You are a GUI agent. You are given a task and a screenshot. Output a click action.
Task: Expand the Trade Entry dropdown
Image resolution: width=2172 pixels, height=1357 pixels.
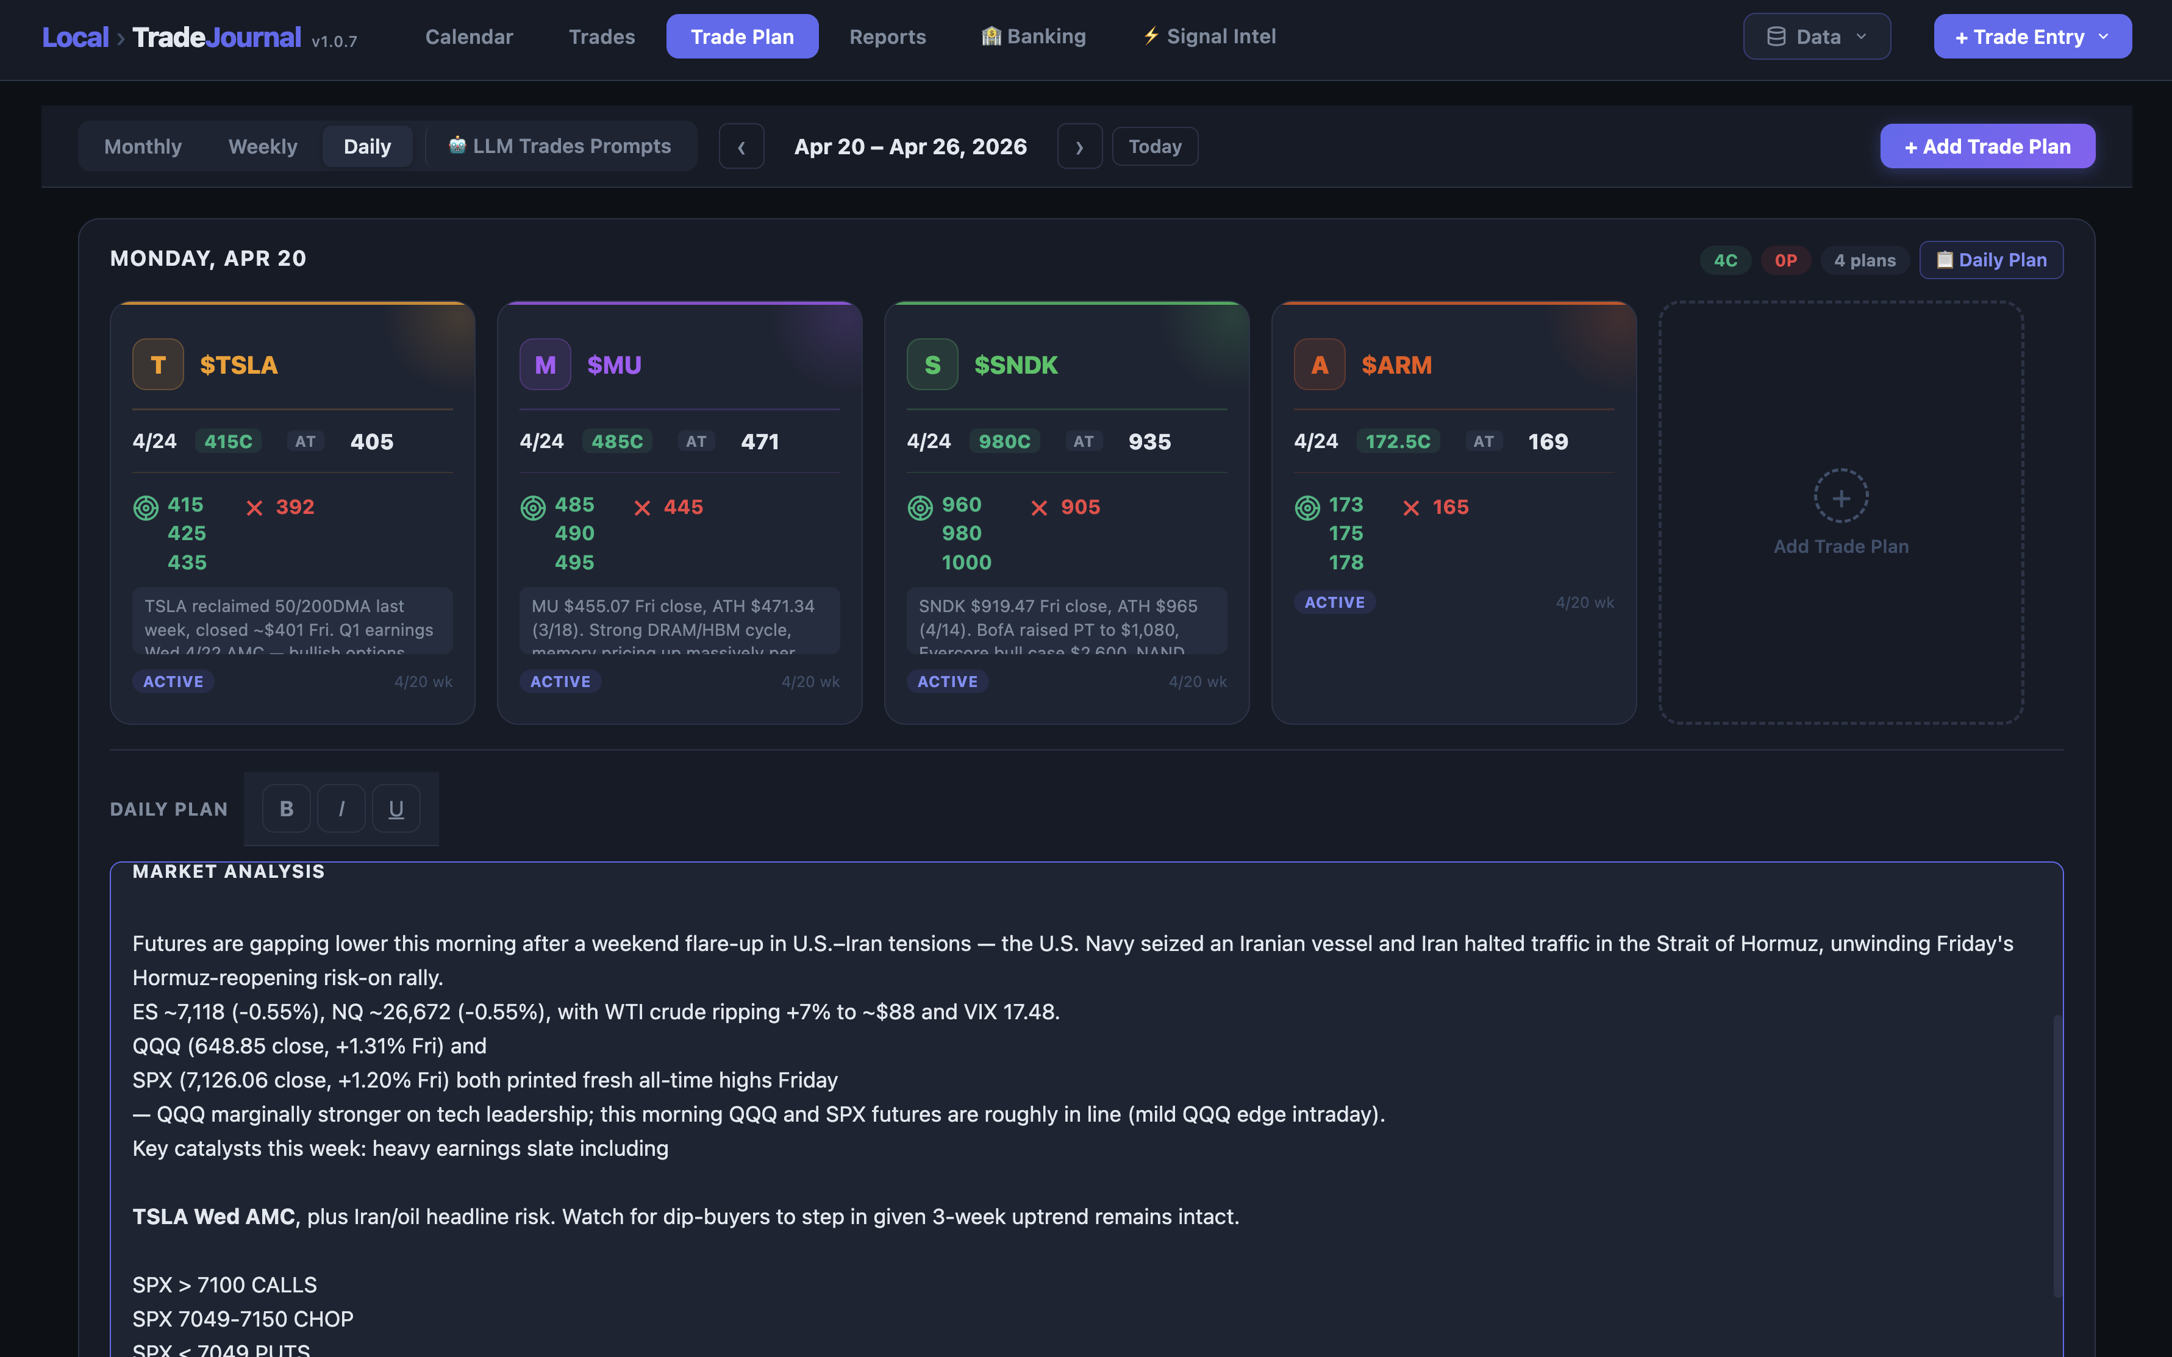[x=2032, y=36]
